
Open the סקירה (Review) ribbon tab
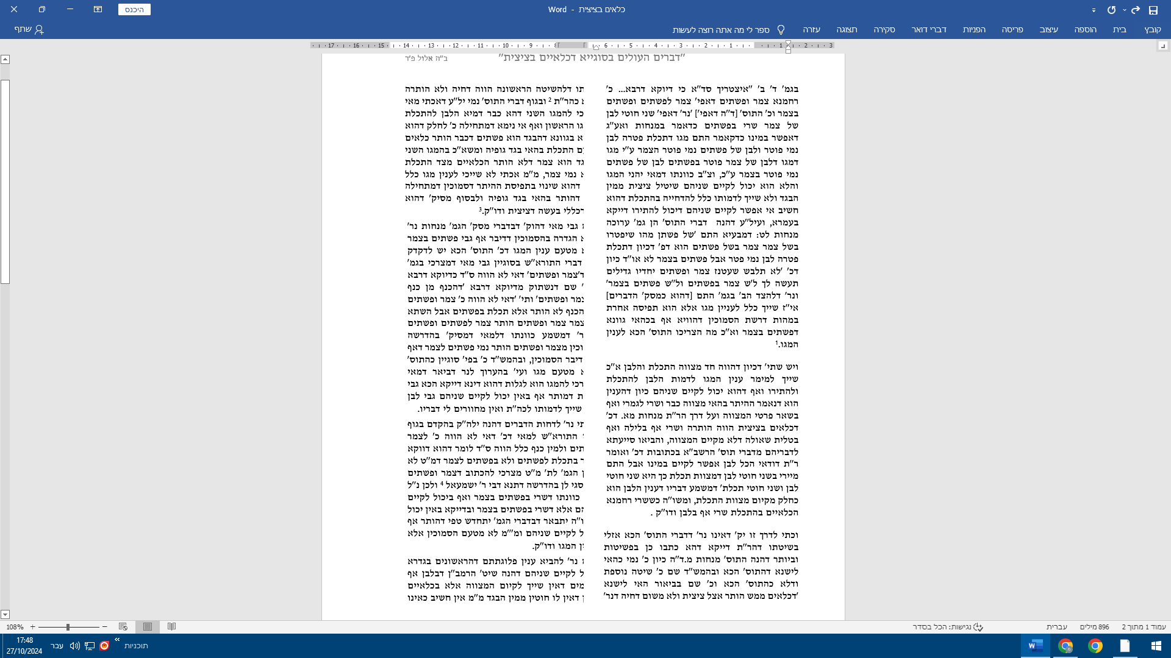[884, 29]
